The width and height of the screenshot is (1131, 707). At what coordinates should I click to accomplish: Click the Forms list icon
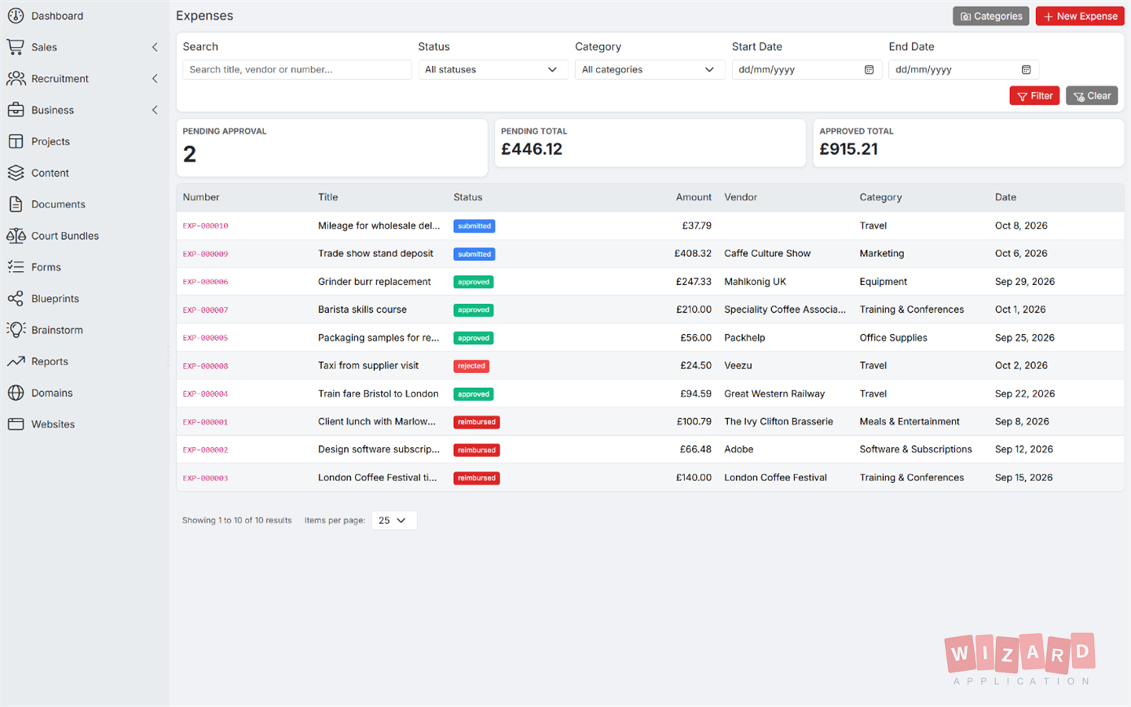tap(16, 267)
